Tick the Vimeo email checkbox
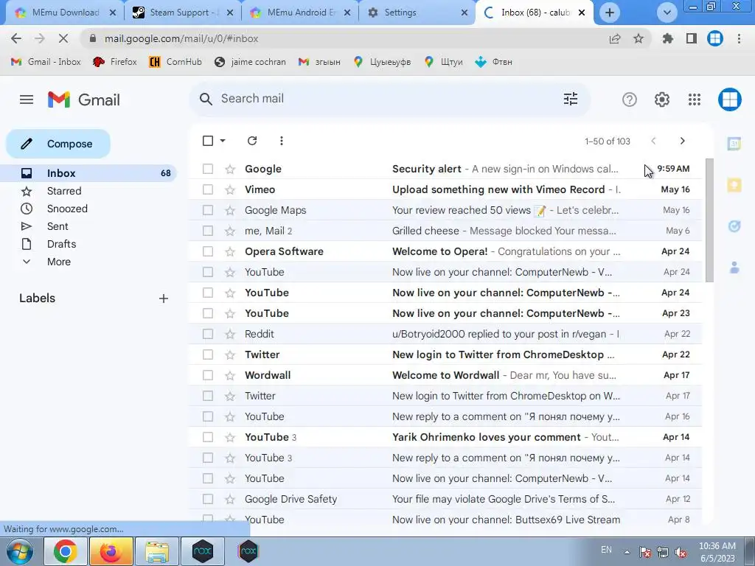Screen dimensions: 755x566 pos(207,189)
